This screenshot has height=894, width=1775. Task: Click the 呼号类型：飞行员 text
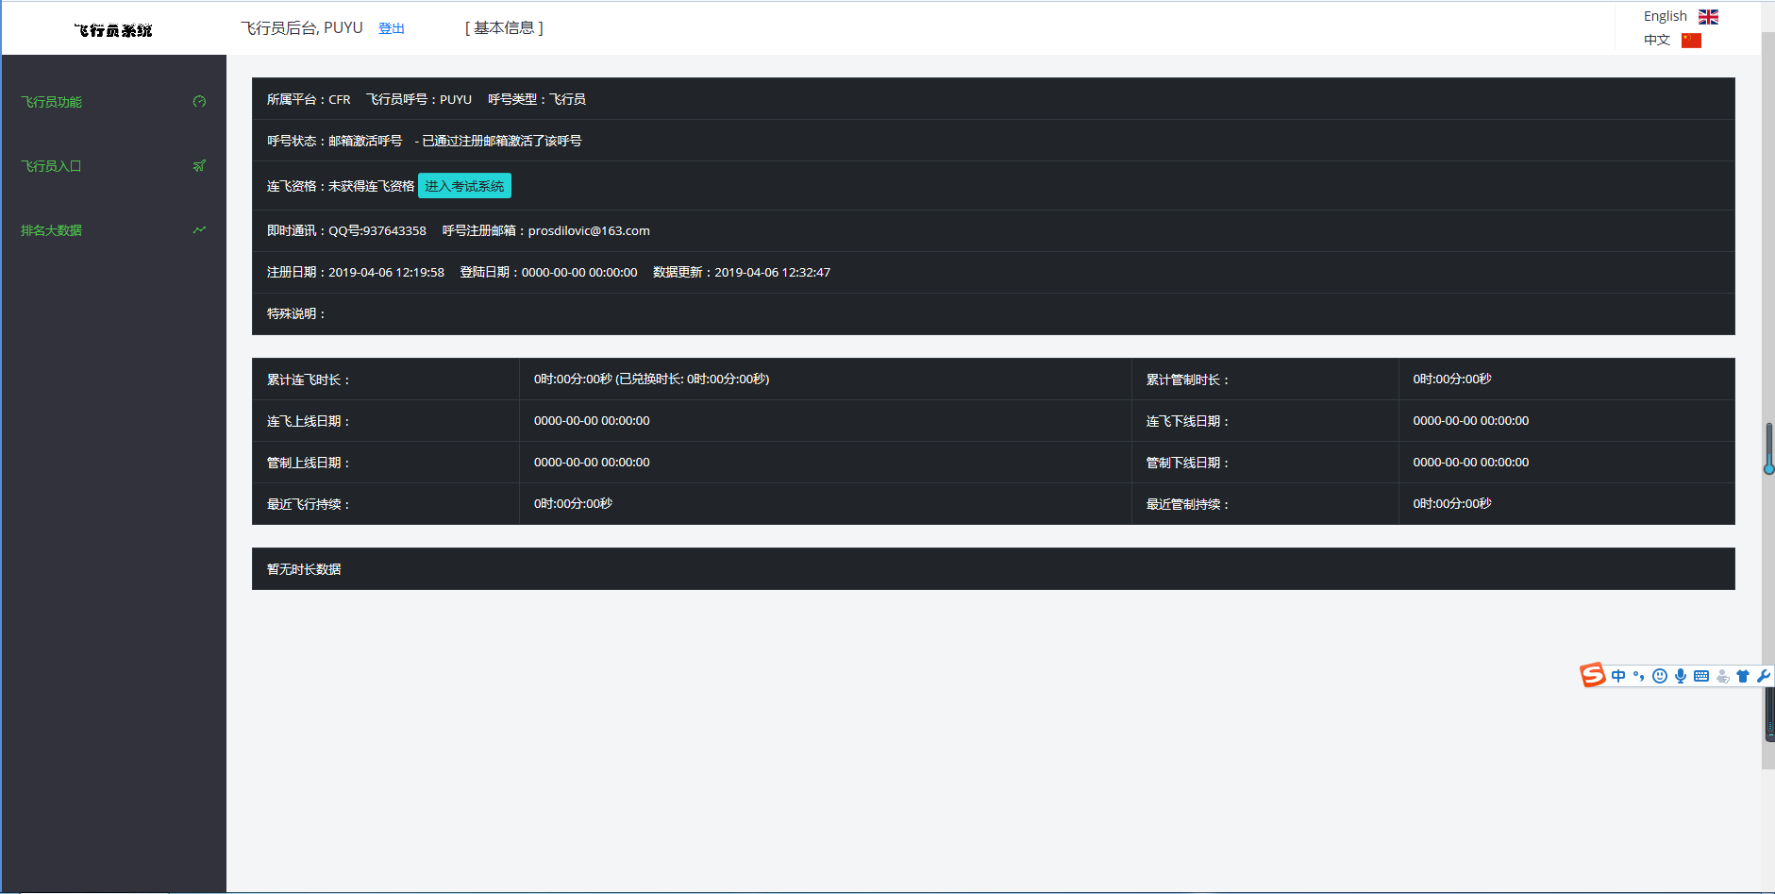(x=537, y=99)
